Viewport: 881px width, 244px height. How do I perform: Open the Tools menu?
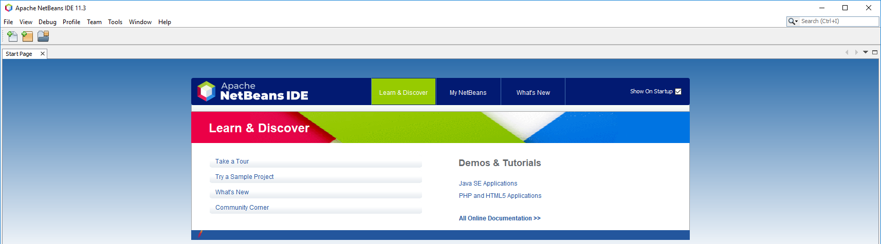pyautogui.click(x=115, y=22)
